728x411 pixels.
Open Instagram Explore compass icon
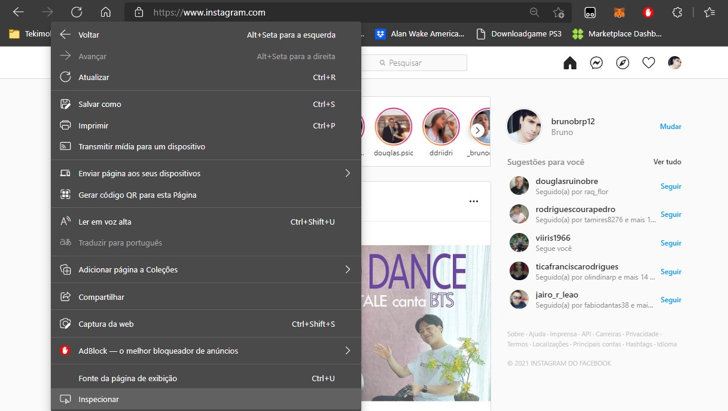tap(623, 63)
